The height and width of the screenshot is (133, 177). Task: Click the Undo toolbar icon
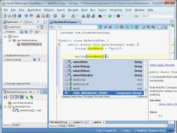pos(26,16)
